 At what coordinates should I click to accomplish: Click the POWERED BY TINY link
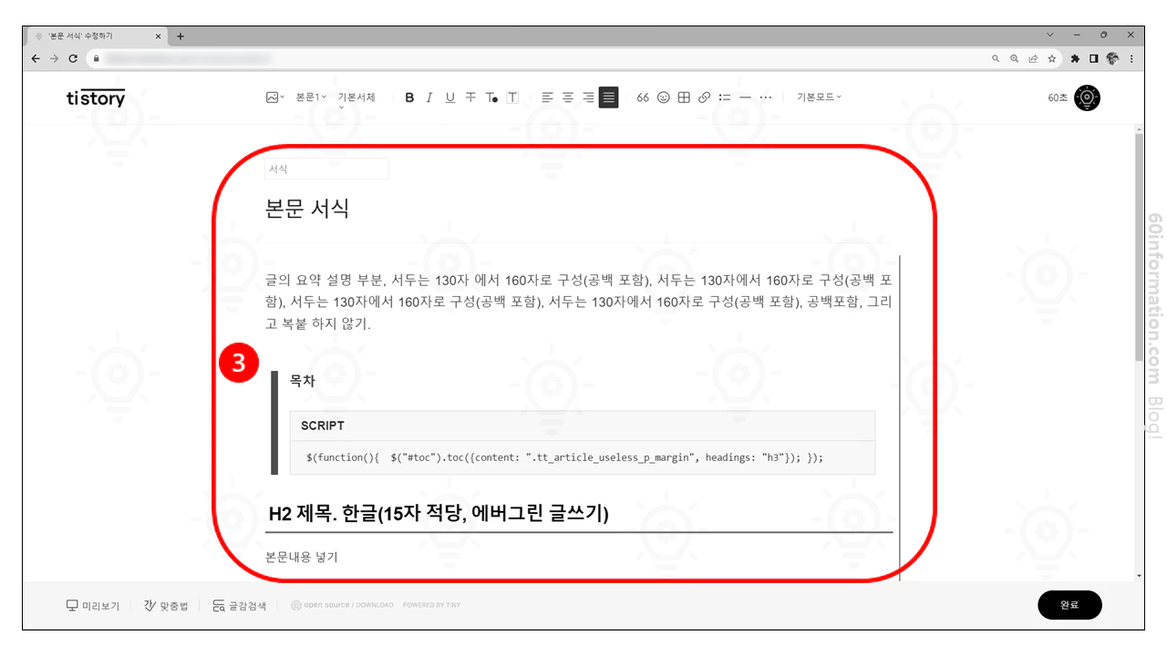coord(431,606)
